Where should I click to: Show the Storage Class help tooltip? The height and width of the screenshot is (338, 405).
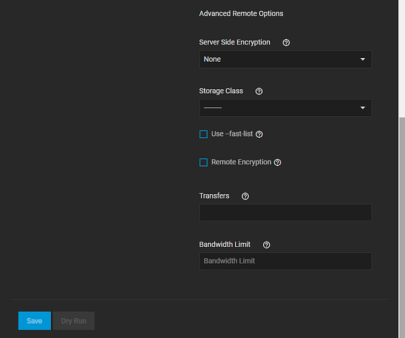click(259, 91)
